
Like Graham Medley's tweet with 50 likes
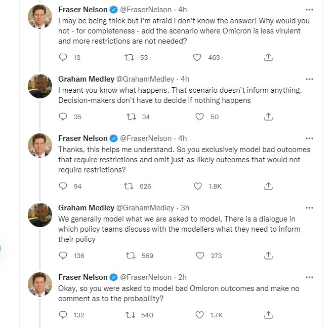(x=200, y=117)
